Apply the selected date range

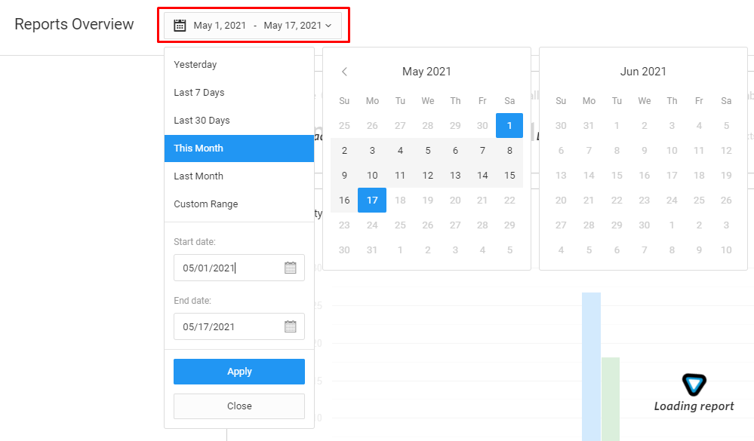pos(239,372)
